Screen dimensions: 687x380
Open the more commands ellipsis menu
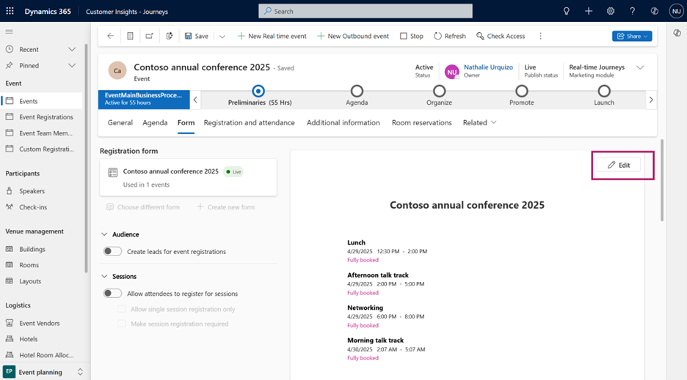pyautogui.click(x=540, y=36)
